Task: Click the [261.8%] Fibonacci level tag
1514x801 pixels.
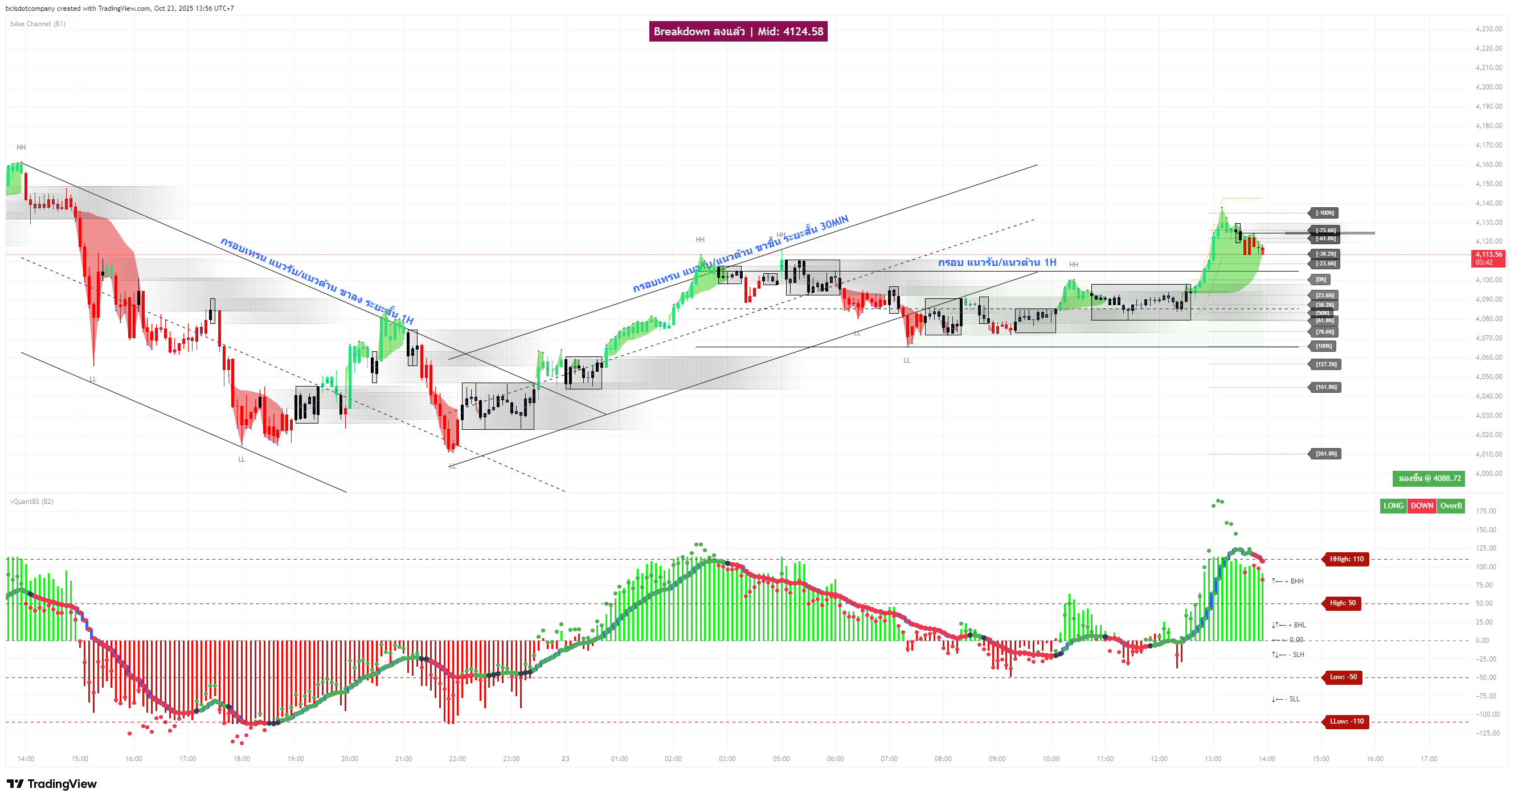Action: [x=1326, y=453]
